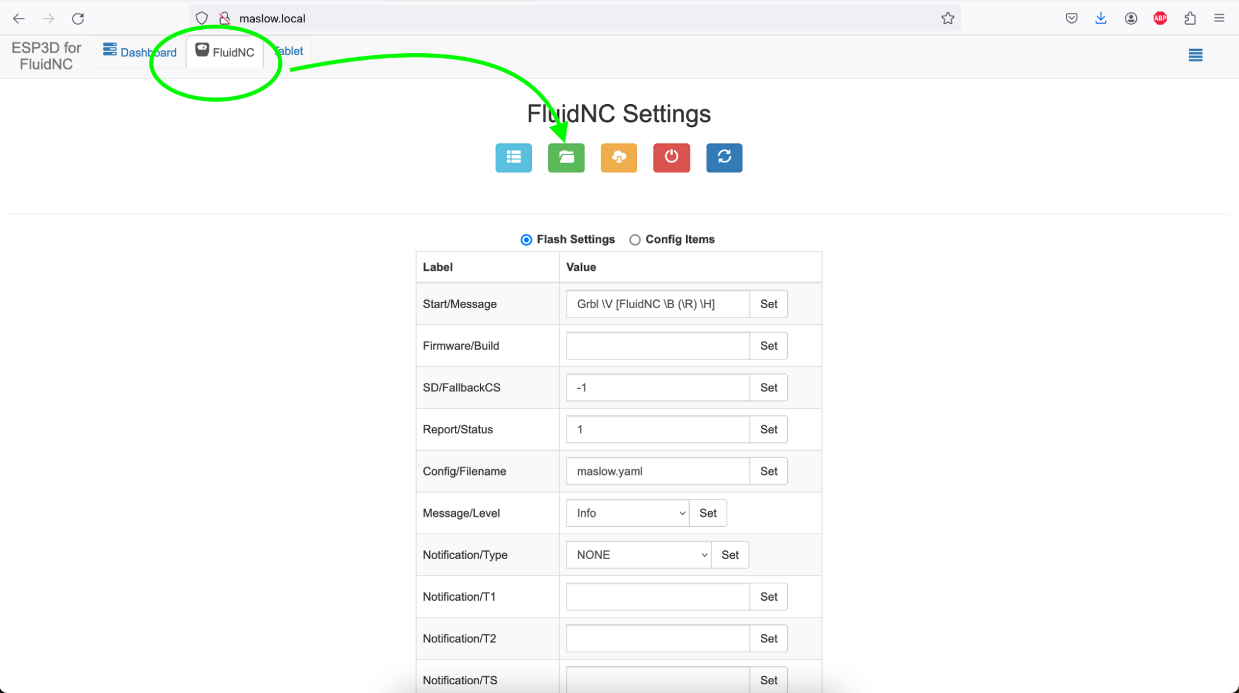Reload page with browser refresh button

(78, 19)
